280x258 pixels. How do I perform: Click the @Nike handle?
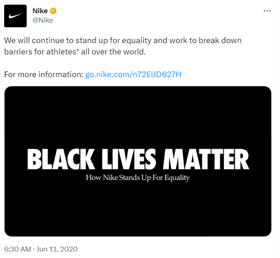point(43,20)
